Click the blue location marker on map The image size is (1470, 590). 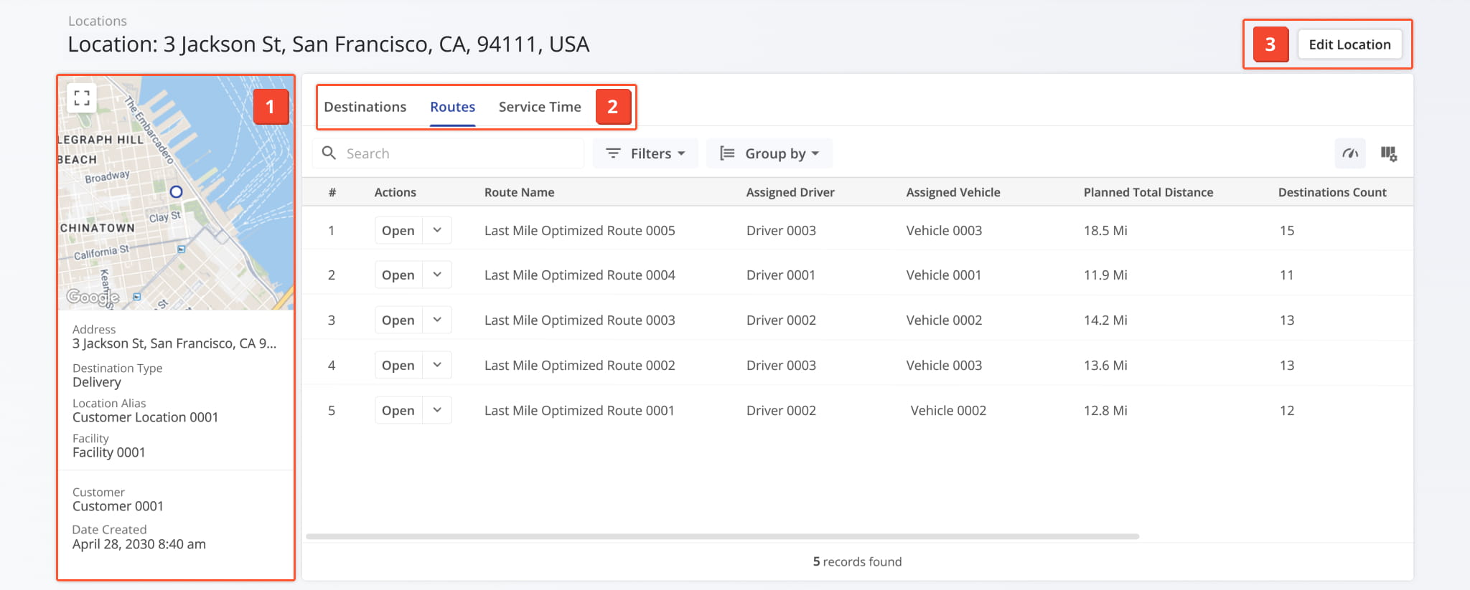(x=176, y=192)
